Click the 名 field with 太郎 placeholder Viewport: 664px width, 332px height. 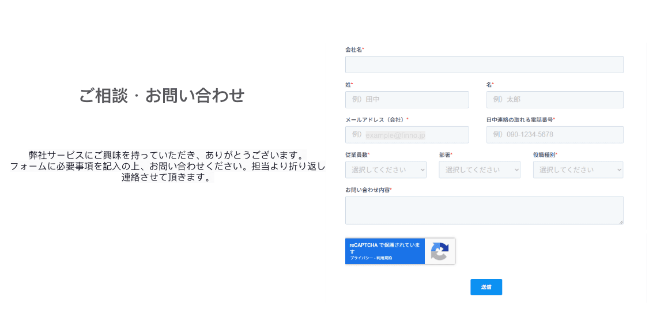554,100
